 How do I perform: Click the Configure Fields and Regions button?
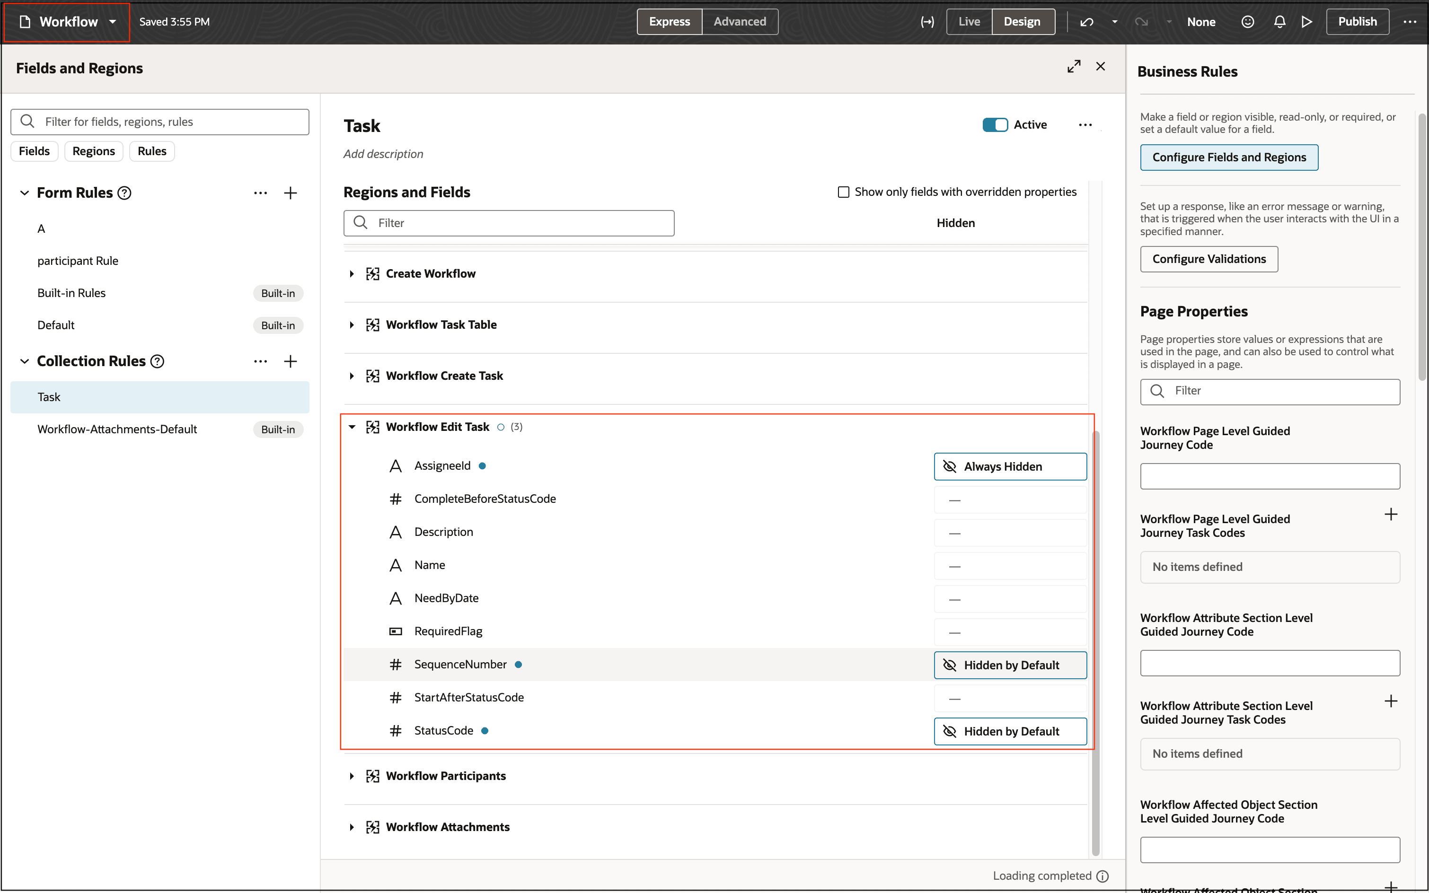click(x=1229, y=157)
